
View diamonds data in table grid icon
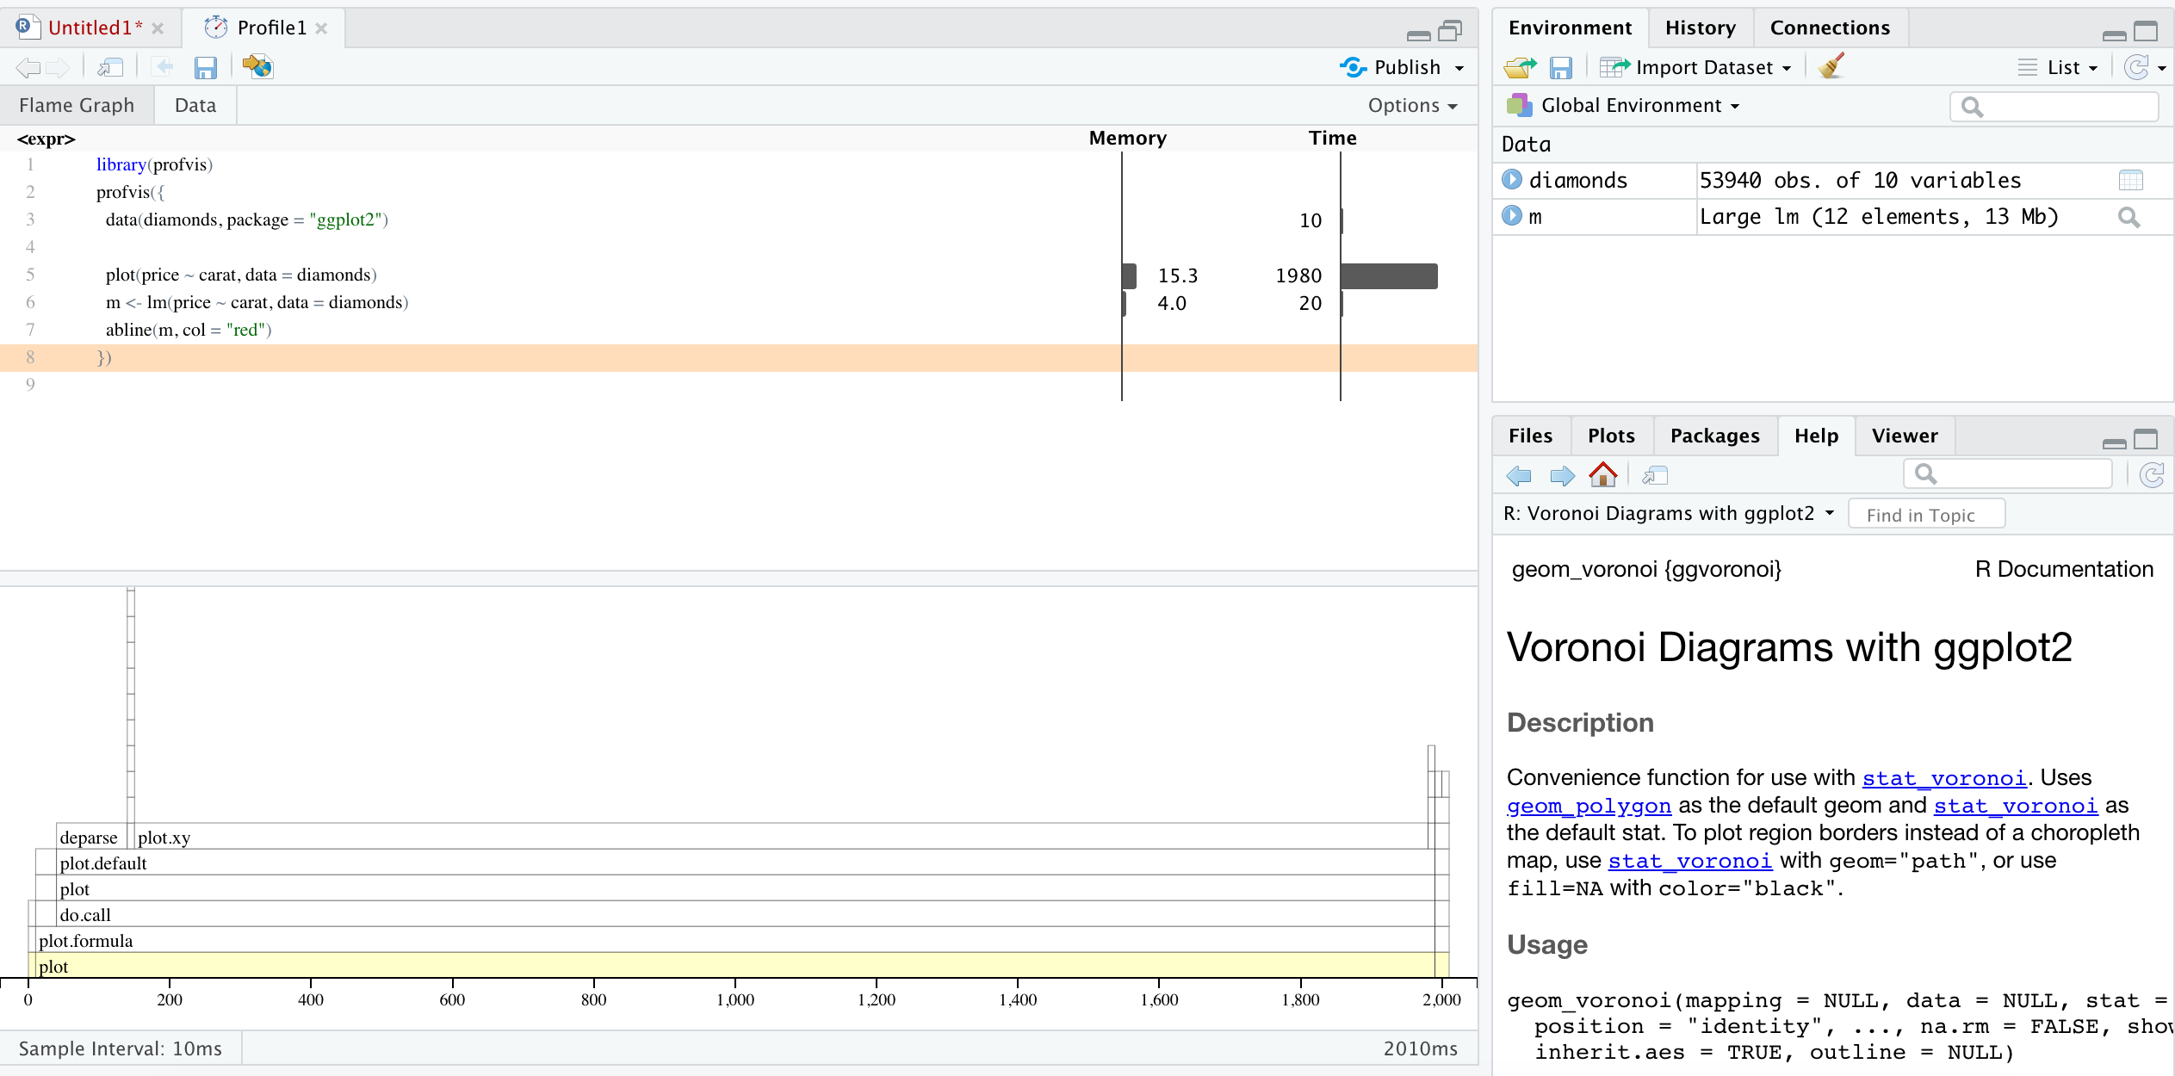2130,180
